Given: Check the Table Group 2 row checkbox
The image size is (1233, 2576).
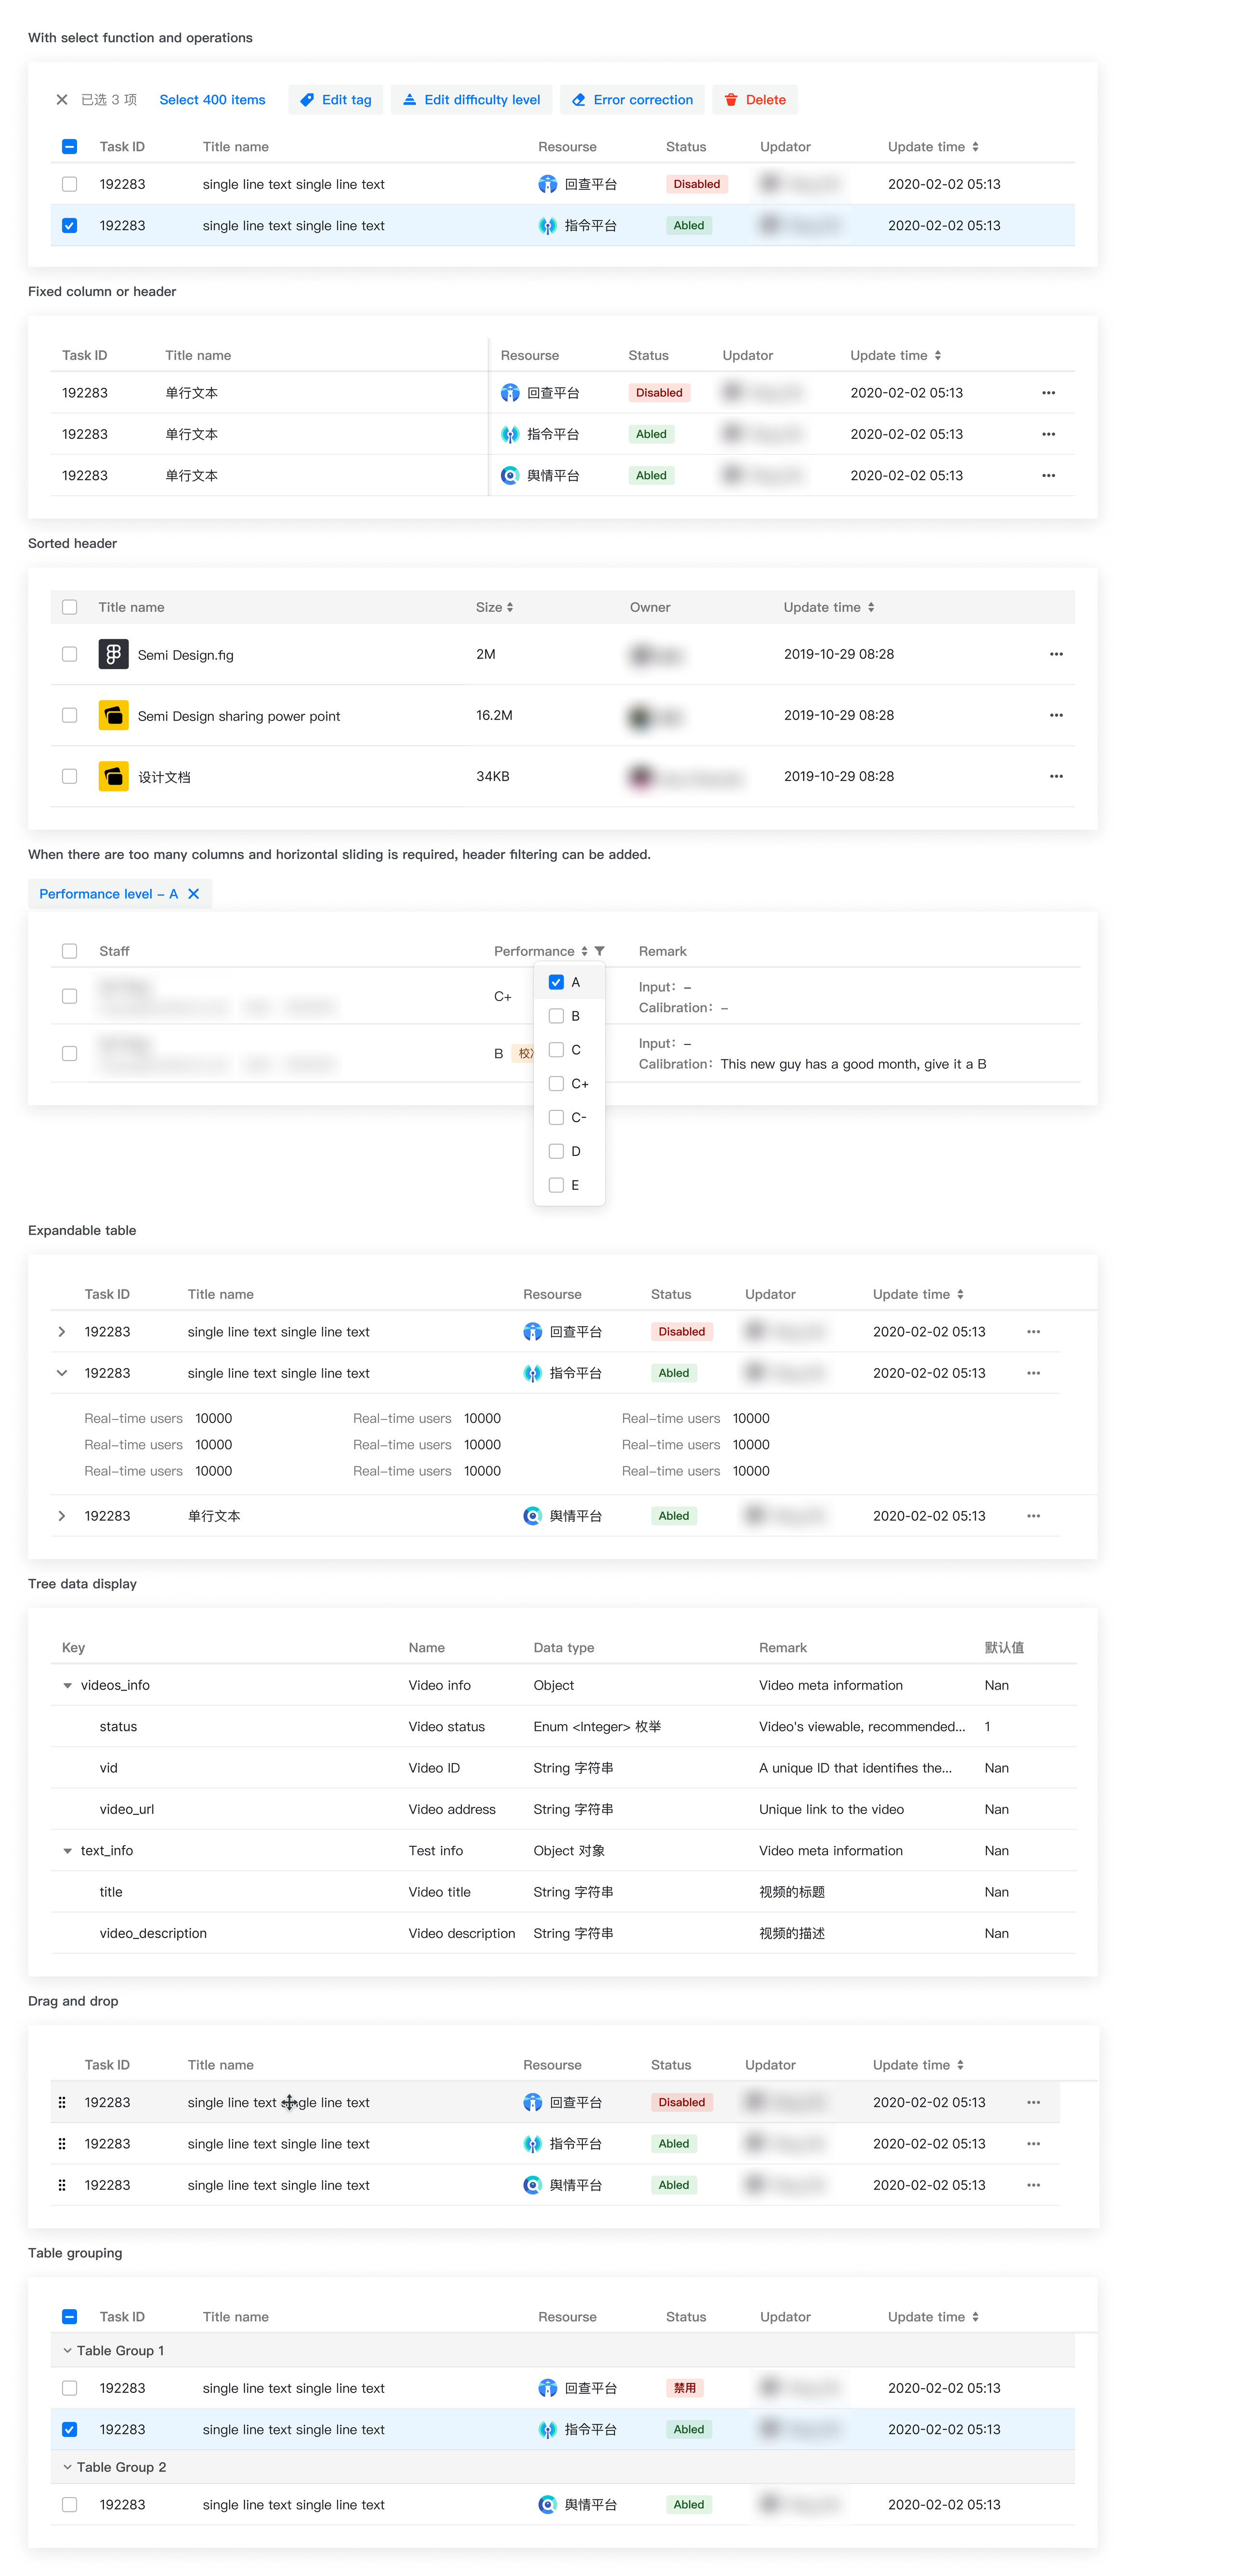Looking at the screenshot, I should [x=70, y=2506].
